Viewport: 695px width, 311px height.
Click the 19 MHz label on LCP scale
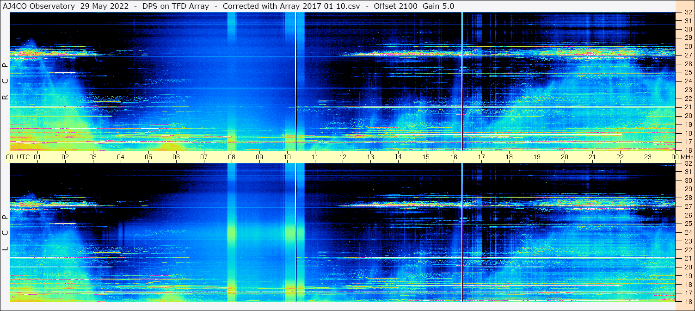(688, 275)
